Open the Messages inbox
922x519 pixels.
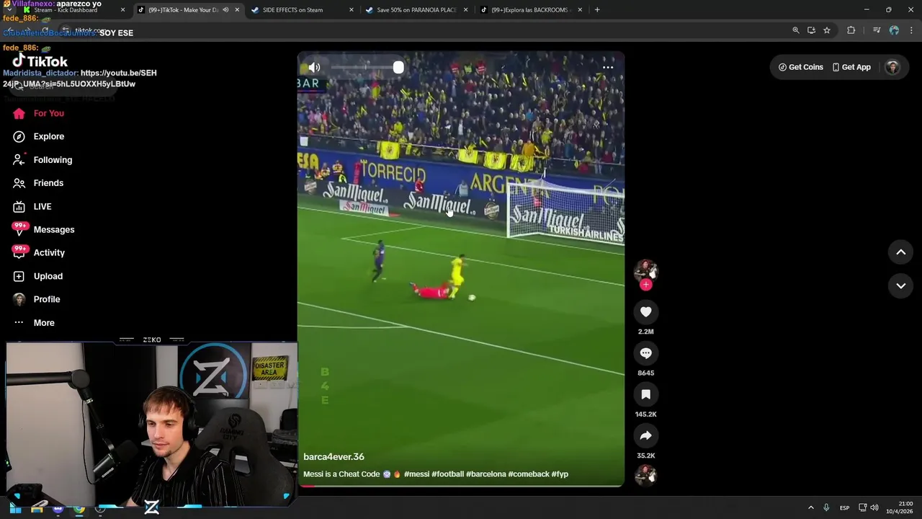43,229
